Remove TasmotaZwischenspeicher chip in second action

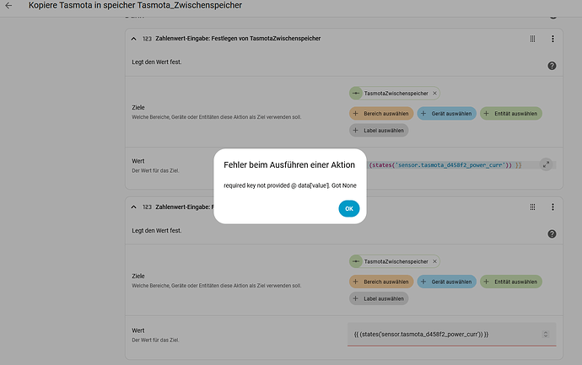(x=434, y=262)
